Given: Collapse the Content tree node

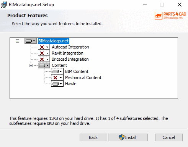Looking at the screenshot, I should pyautogui.click(x=31, y=65).
